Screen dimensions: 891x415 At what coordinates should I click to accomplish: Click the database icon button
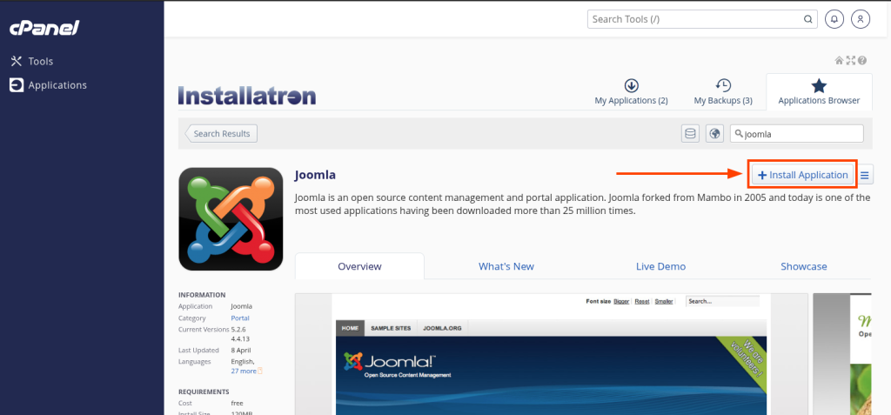click(690, 134)
